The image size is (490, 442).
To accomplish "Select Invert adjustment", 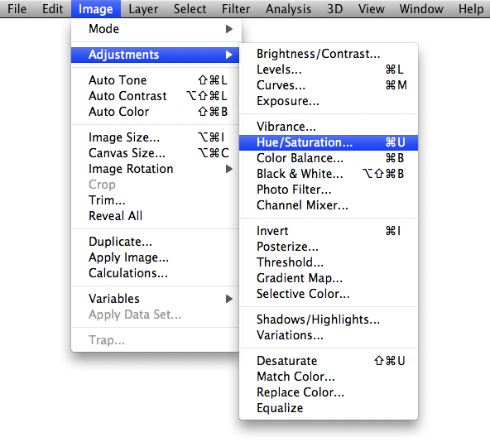I will click(x=329, y=231).
